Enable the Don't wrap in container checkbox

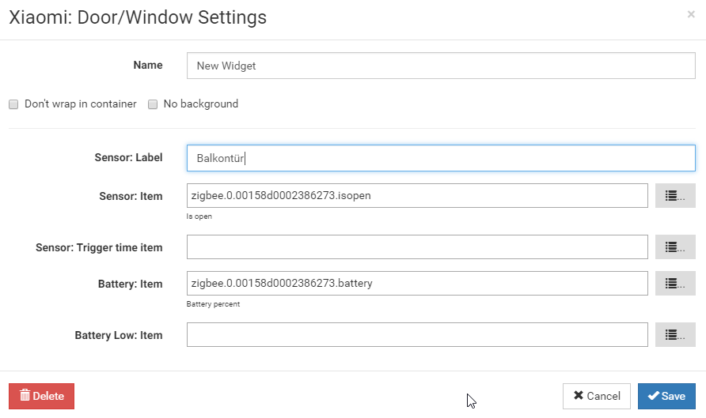[x=13, y=104]
